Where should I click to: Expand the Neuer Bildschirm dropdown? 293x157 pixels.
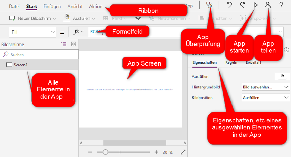pos(33,18)
